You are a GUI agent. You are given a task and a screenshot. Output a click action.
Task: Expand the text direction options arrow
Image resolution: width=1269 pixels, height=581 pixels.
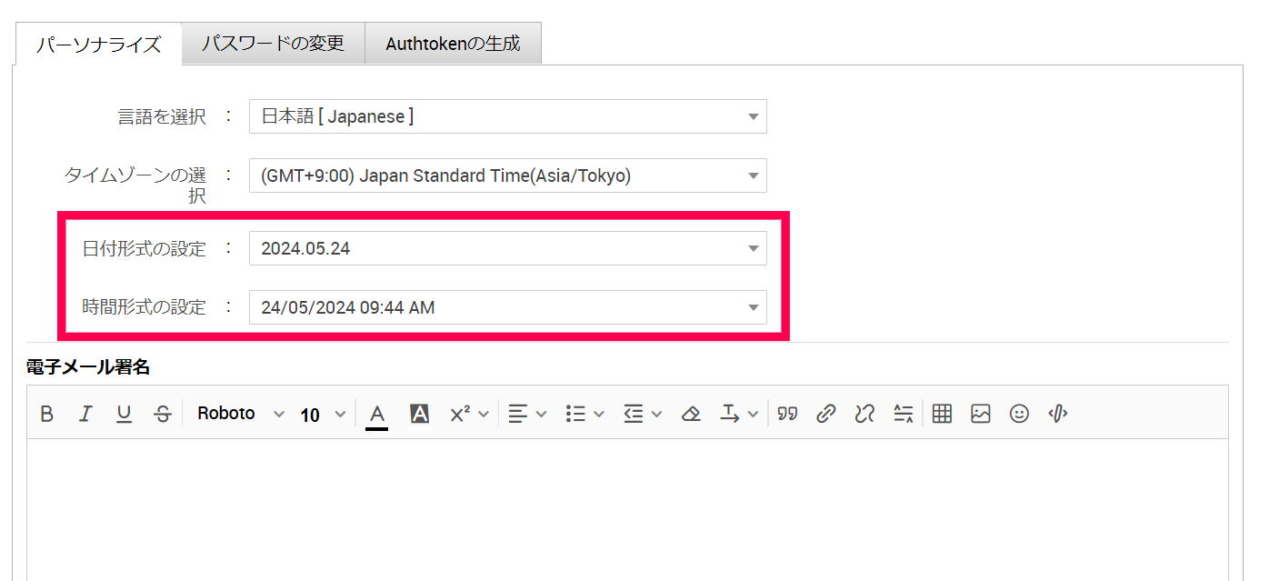tap(753, 414)
